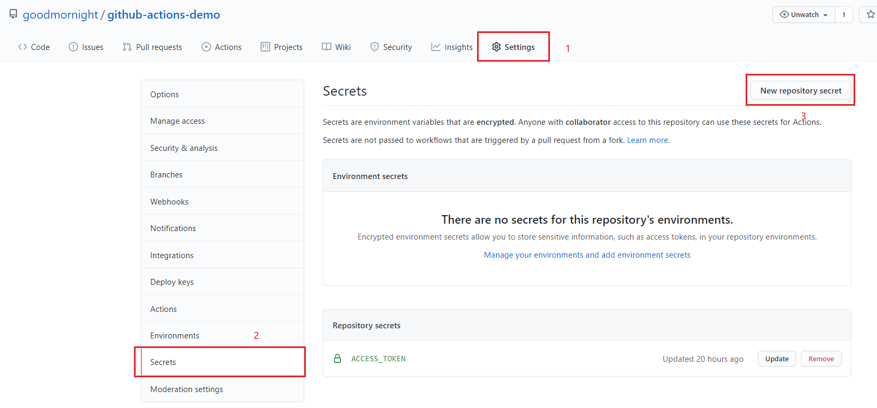Select Environments in sidebar

pos(222,336)
